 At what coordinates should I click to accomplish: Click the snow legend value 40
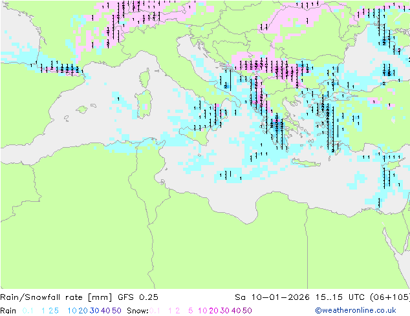[236, 311]
